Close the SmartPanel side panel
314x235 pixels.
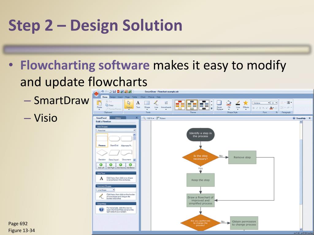point(137,118)
